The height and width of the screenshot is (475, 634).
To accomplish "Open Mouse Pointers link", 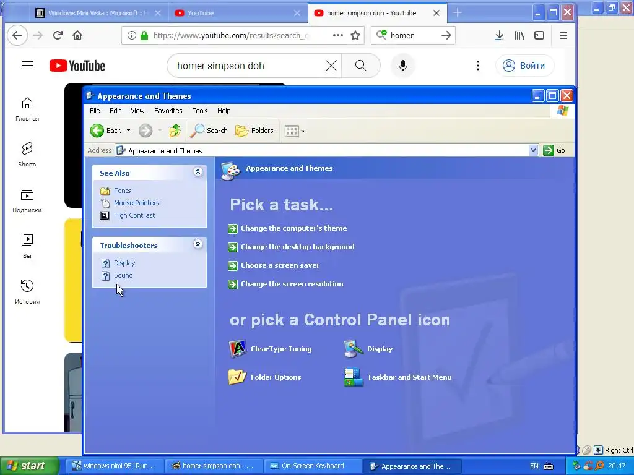I will click(x=136, y=203).
